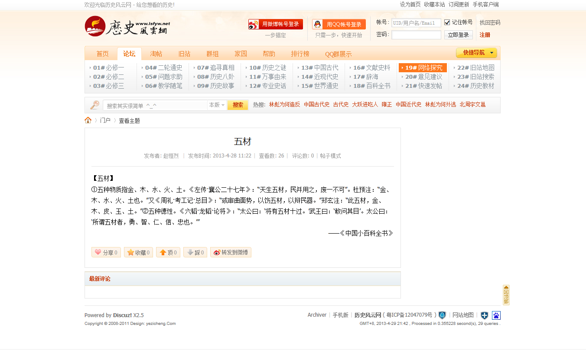Click the Weibo login icon button
The width and height of the screenshot is (586, 350).
(276, 24)
